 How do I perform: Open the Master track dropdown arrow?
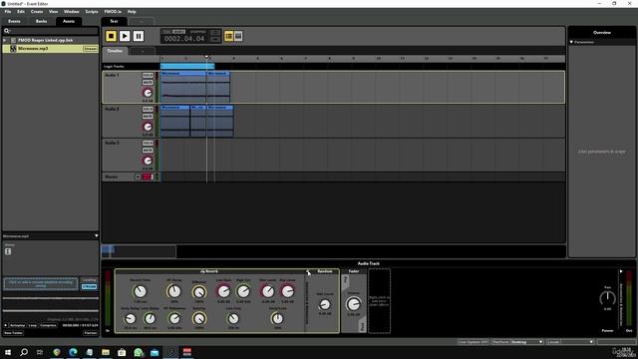tap(138, 177)
